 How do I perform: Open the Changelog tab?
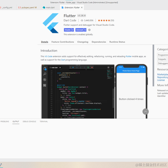coord(83,42)
